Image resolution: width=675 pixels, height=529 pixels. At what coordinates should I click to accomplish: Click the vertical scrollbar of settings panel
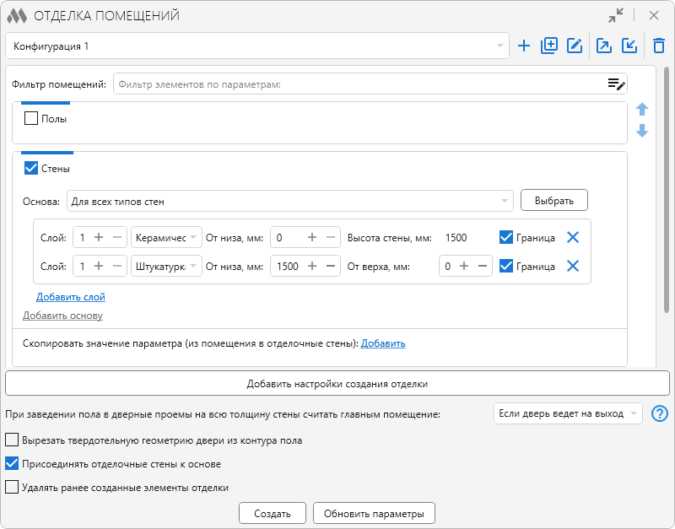point(667,189)
